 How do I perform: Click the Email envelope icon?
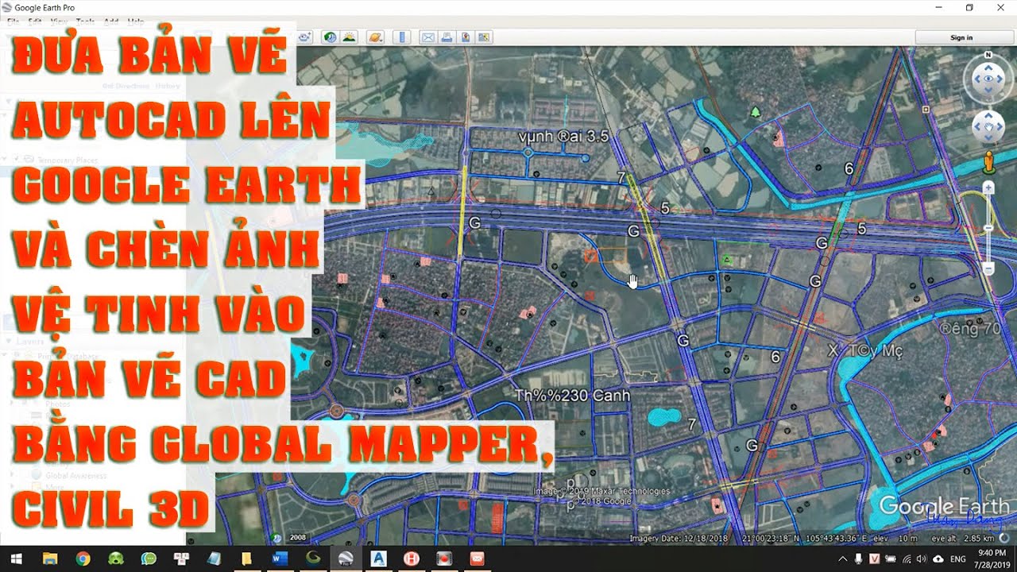click(428, 37)
